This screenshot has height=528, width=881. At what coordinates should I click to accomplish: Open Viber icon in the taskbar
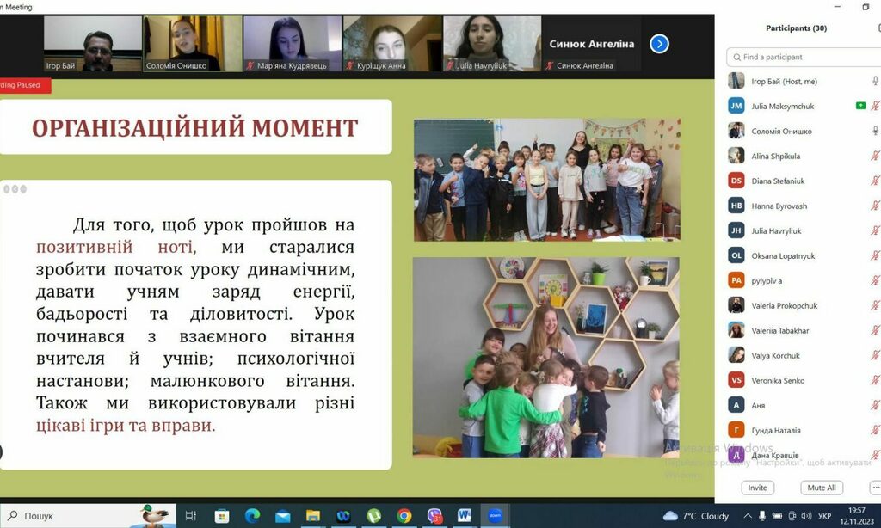tap(434, 516)
